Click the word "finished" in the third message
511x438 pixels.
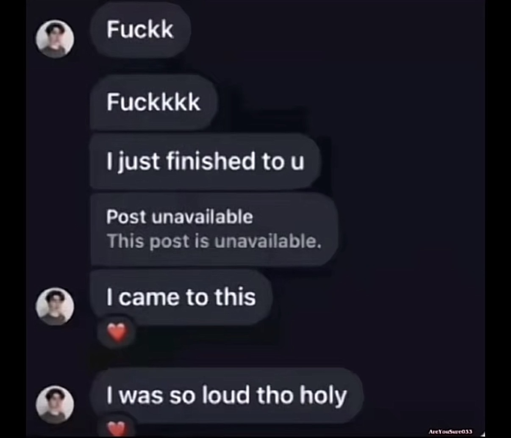tap(211, 161)
